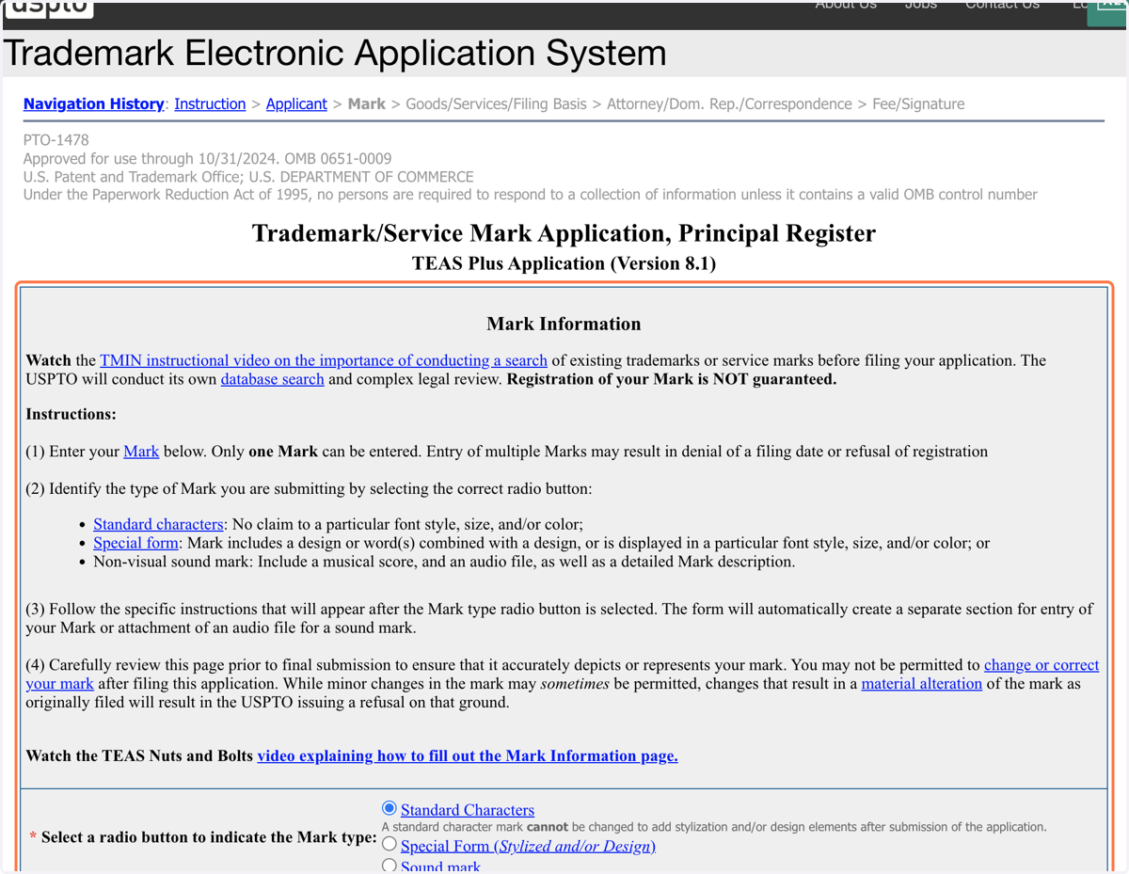Image resolution: width=1129 pixels, height=874 pixels.
Task: Follow the change or correct your mark link
Action: coord(1042,665)
